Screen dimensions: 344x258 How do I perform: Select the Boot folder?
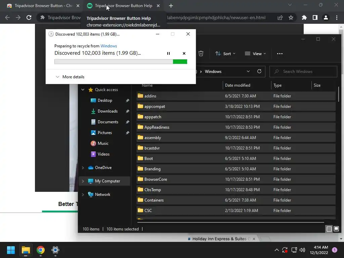pyautogui.click(x=236, y=159)
